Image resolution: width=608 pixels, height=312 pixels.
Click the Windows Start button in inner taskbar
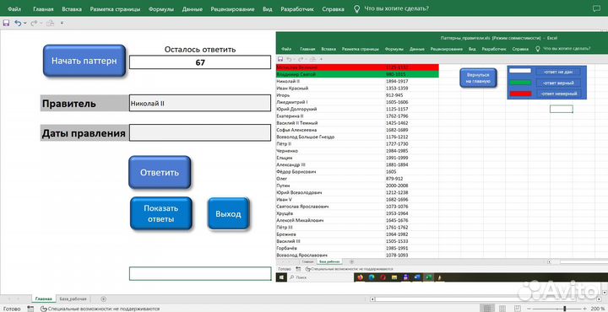coord(281,277)
